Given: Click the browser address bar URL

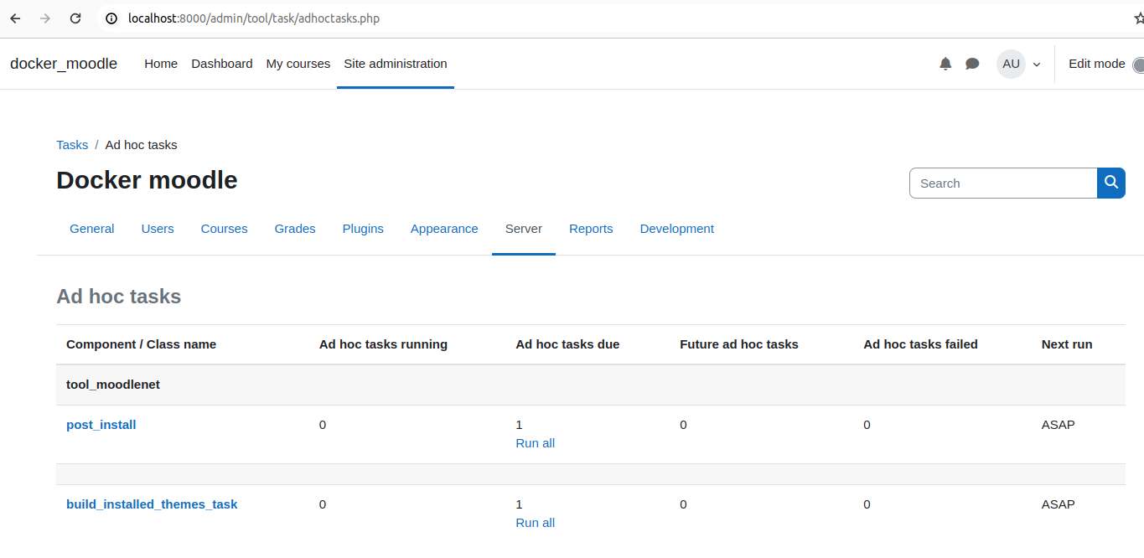Looking at the screenshot, I should point(254,18).
